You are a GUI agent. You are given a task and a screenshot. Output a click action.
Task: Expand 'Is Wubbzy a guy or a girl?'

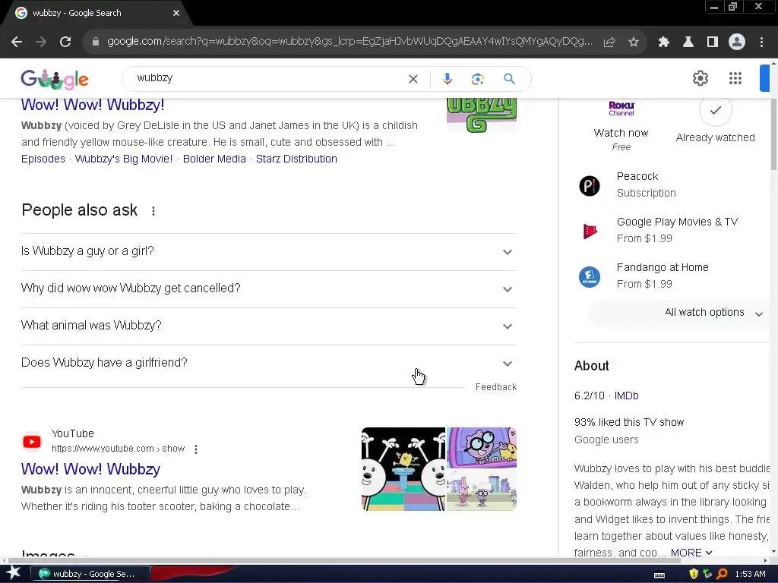click(268, 252)
